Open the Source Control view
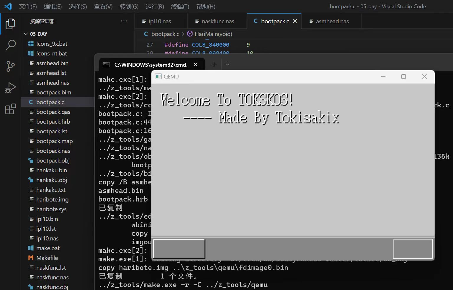453x290 pixels. point(11,66)
